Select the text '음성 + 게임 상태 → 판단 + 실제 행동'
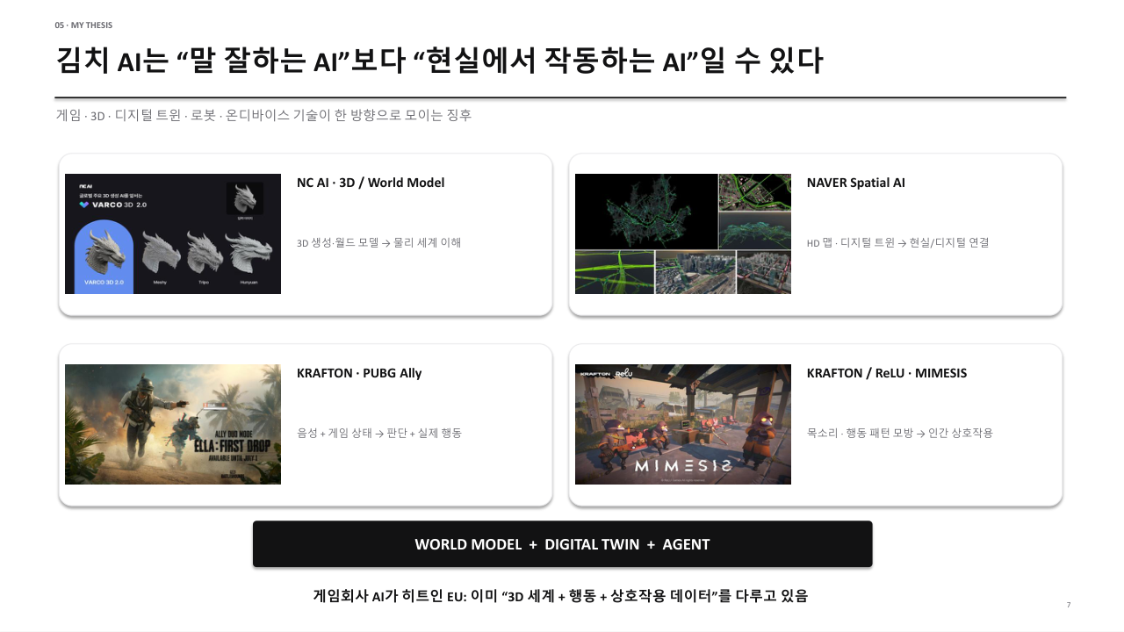Viewport: 1124px width, 632px height. click(x=379, y=433)
